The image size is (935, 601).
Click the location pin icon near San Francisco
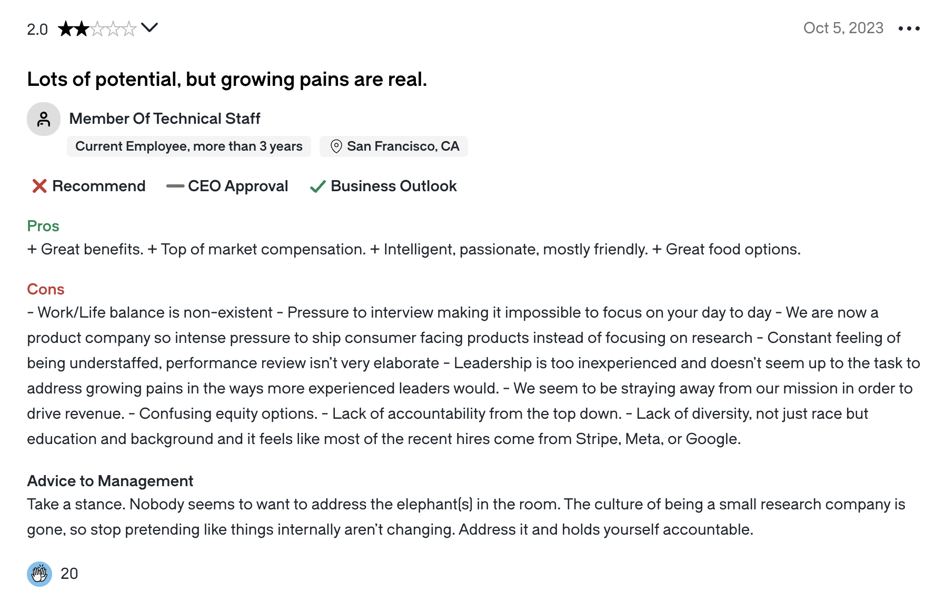(x=337, y=146)
